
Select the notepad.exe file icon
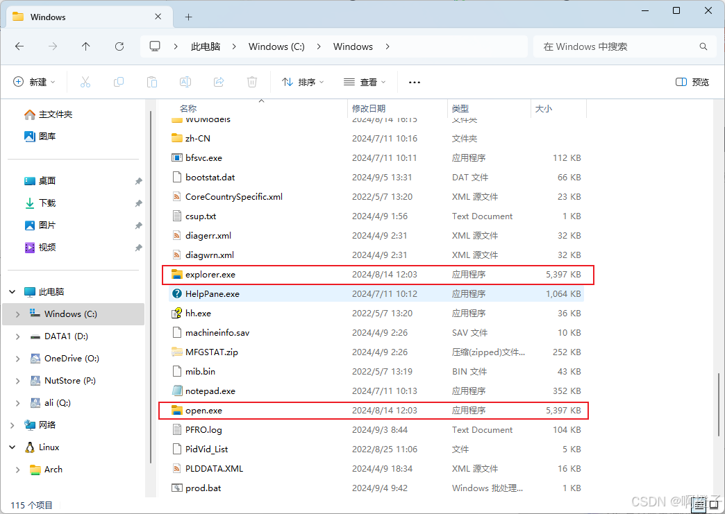(176, 391)
